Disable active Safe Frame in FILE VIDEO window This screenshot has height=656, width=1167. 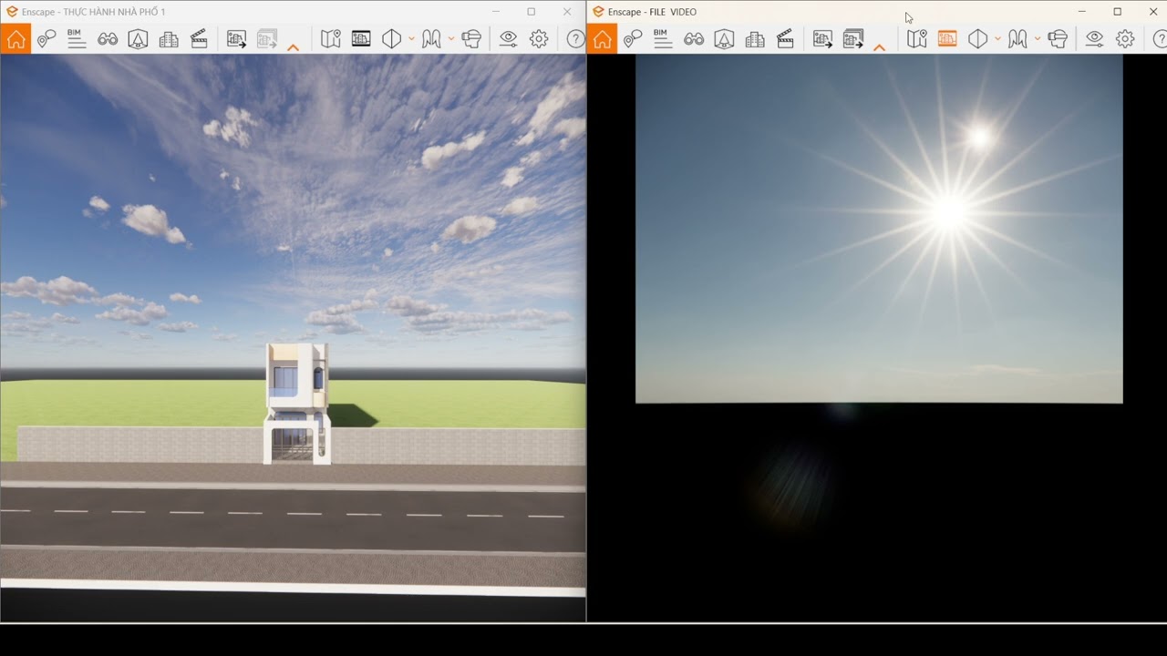(x=947, y=39)
